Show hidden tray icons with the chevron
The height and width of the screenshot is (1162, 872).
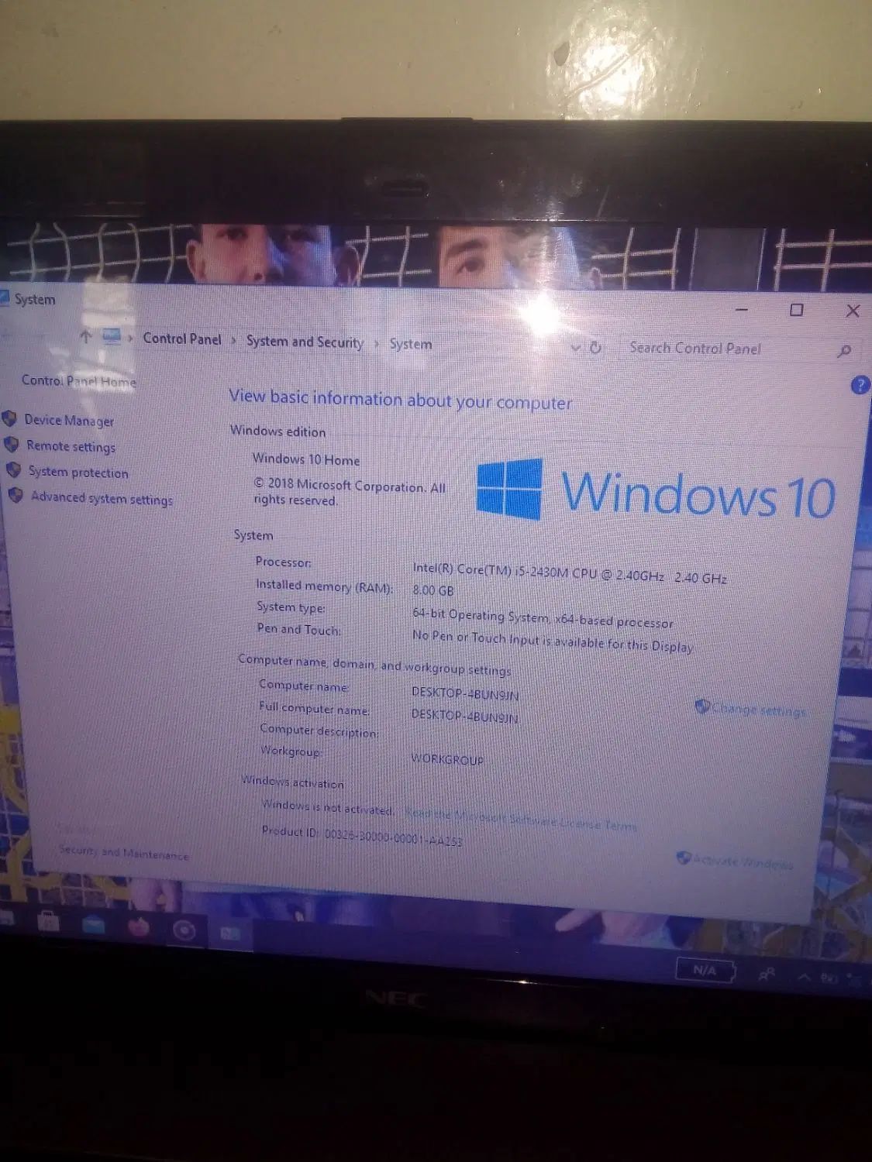point(805,977)
